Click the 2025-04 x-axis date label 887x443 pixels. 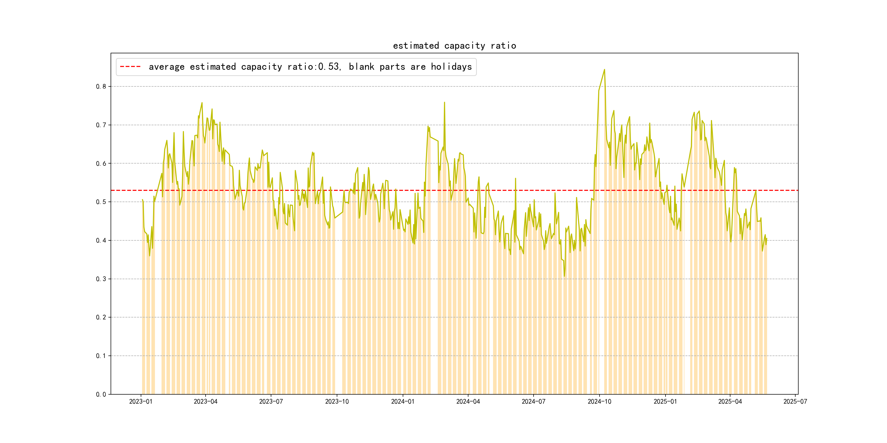tap(730, 401)
